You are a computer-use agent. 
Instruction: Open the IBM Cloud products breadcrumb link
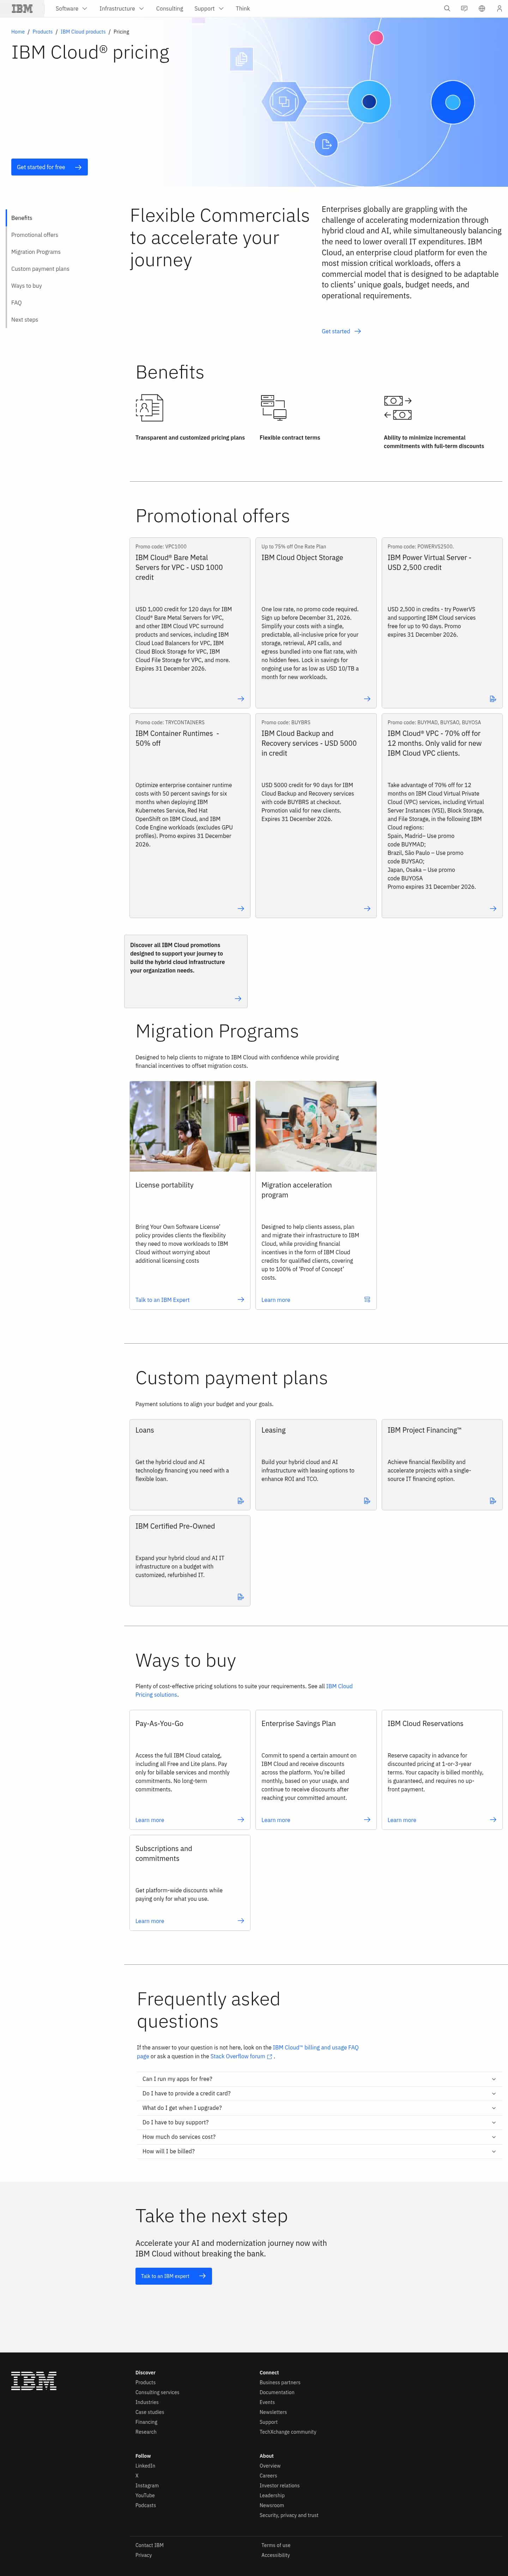[x=83, y=32]
